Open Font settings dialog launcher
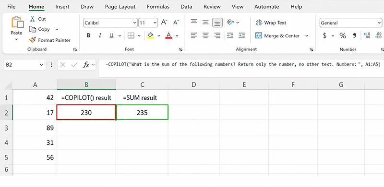 [180, 50]
